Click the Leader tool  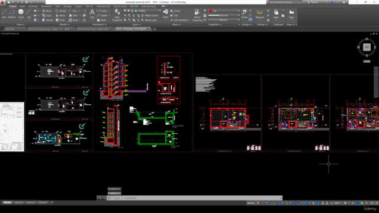tap(102, 15)
